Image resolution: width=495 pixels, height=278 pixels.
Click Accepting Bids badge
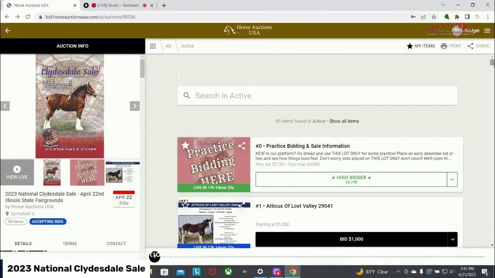(48, 222)
